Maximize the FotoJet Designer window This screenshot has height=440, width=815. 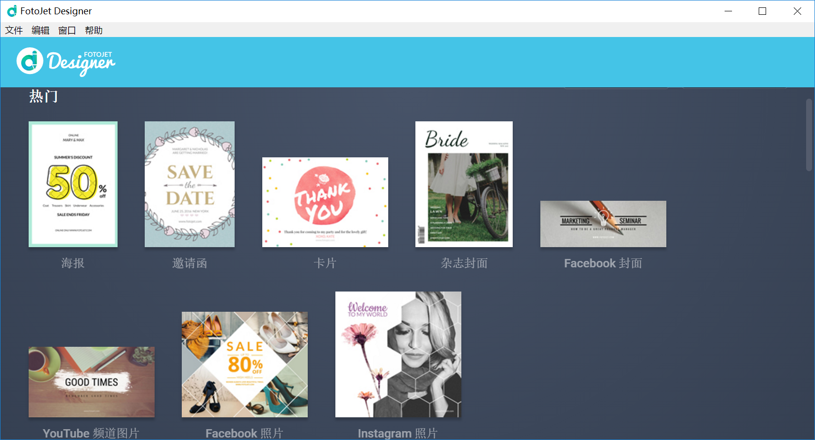[762, 11]
